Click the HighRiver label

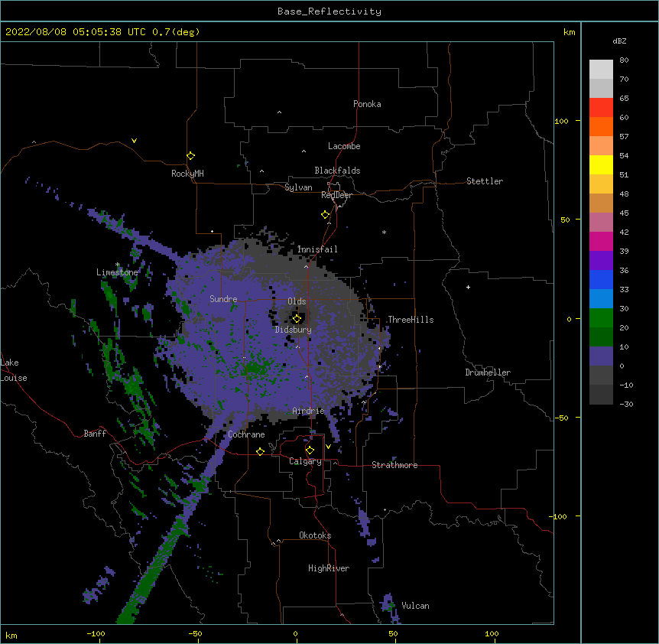point(329,568)
